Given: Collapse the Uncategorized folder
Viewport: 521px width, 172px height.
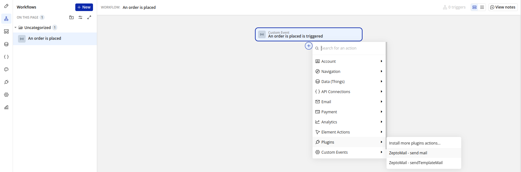Looking at the screenshot, I should (16, 28).
